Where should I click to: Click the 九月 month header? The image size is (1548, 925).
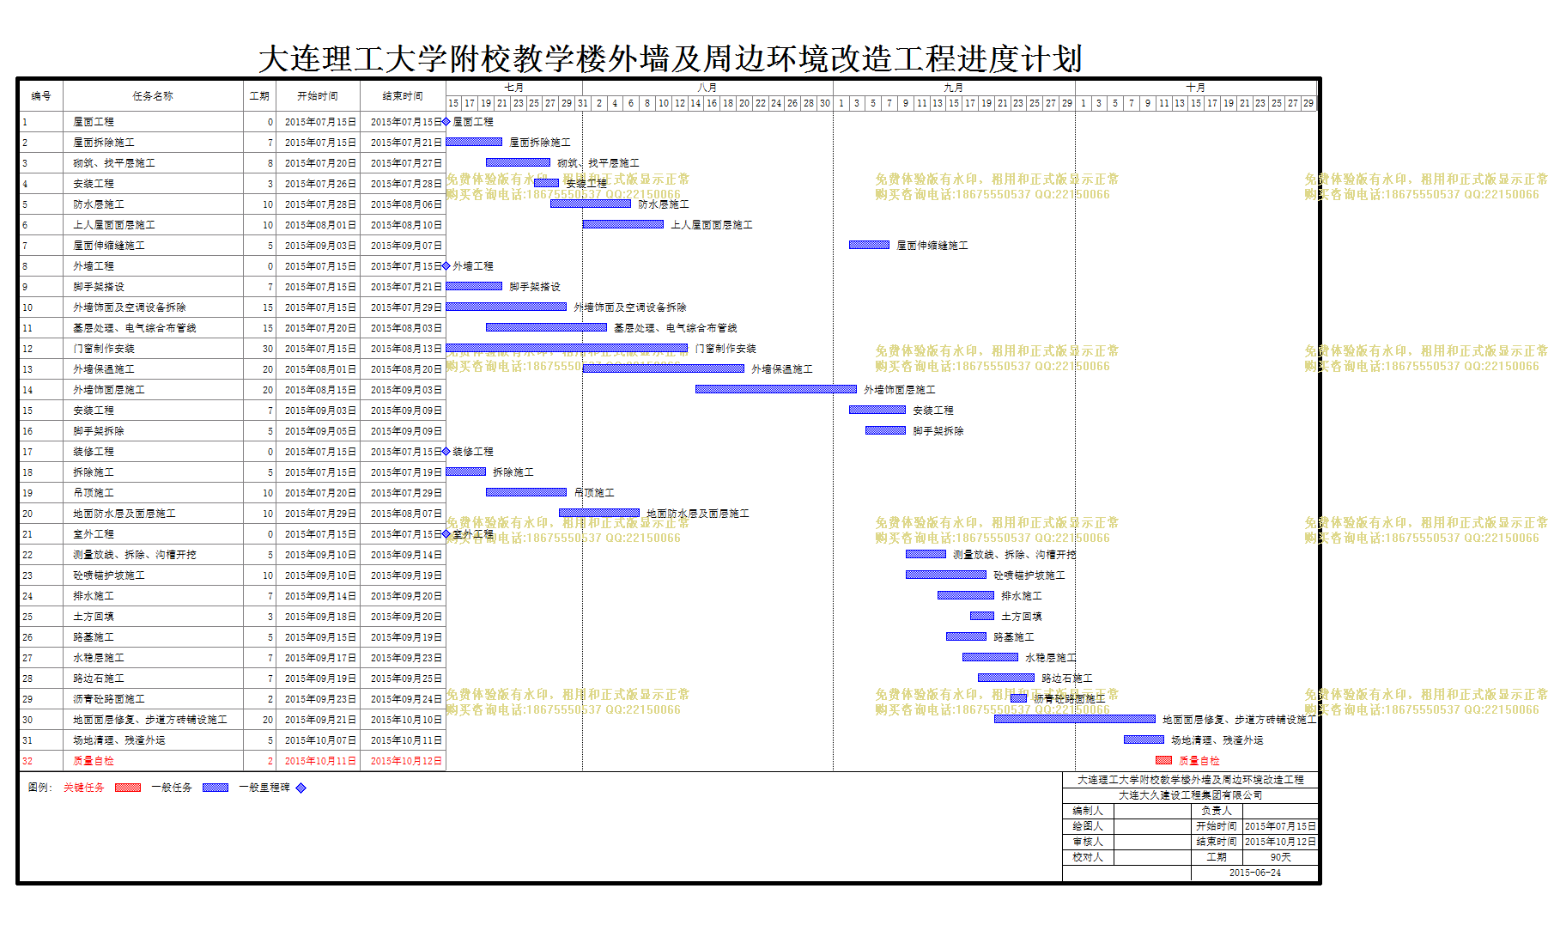point(954,88)
